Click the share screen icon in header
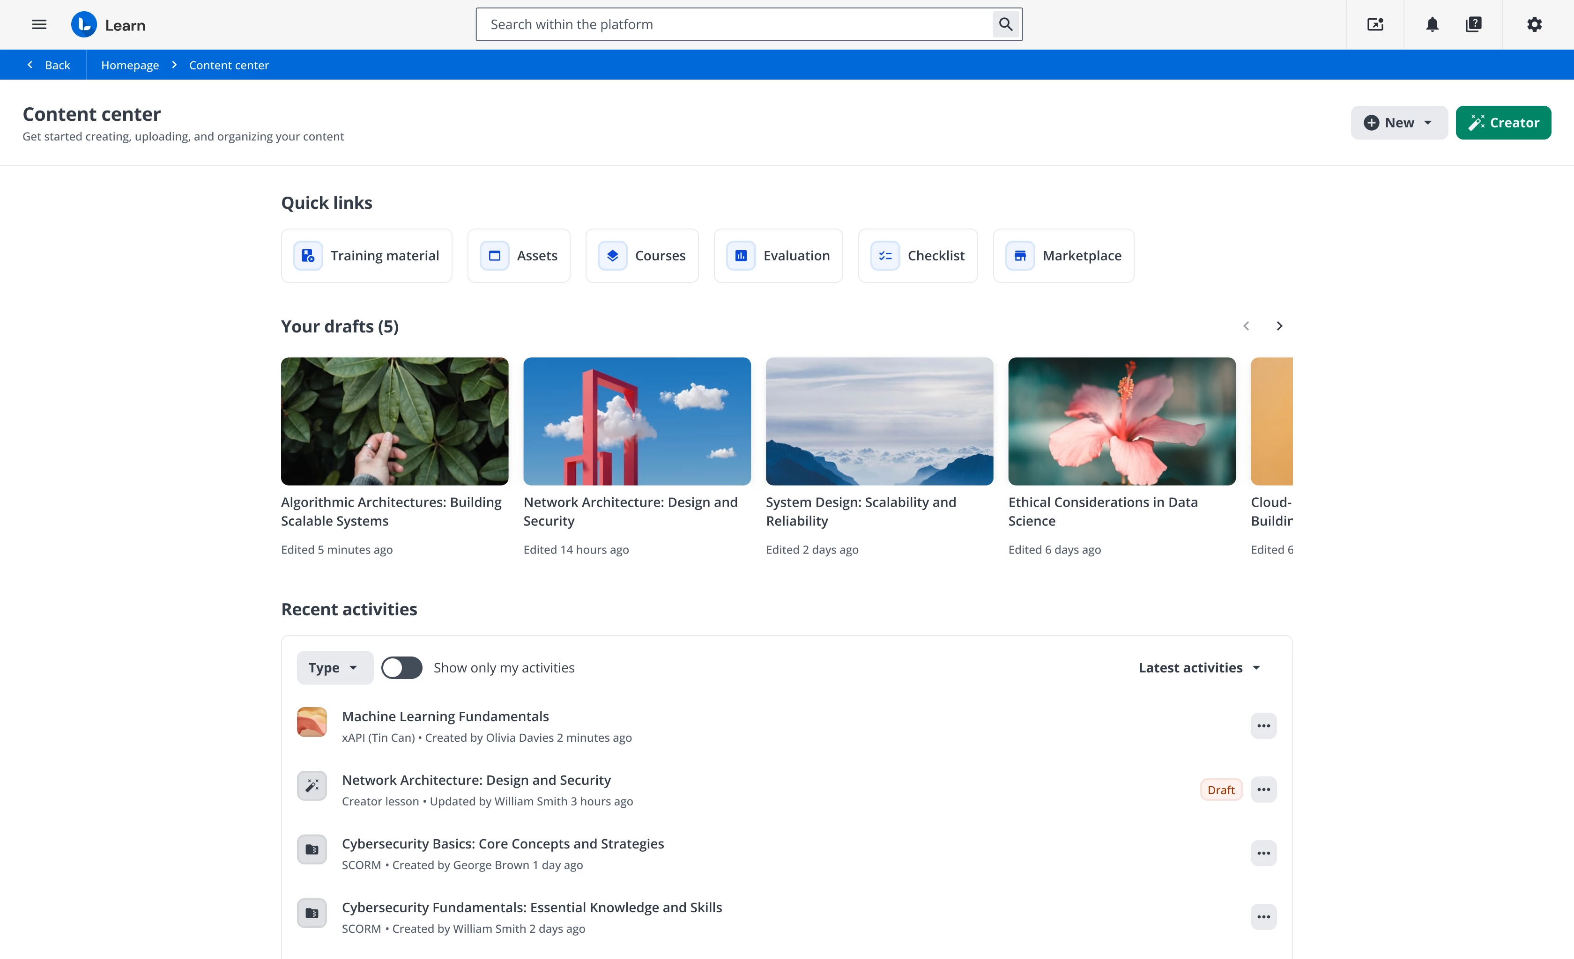The height and width of the screenshot is (959, 1574). coord(1375,25)
